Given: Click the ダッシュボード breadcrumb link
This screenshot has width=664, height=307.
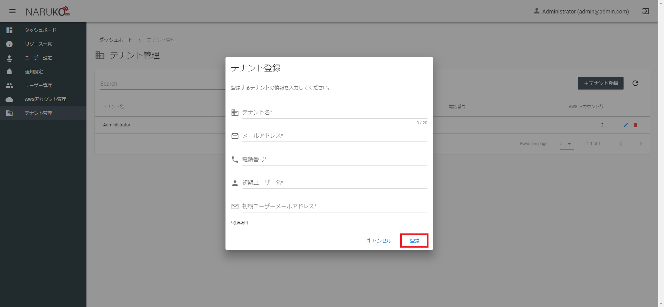Looking at the screenshot, I should pos(116,40).
